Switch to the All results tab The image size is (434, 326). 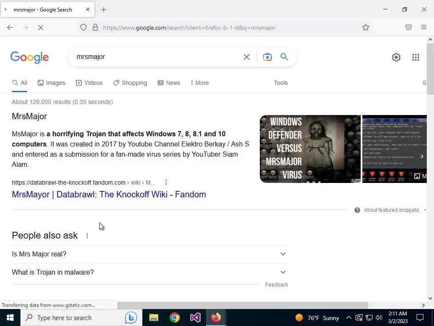point(19,83)
